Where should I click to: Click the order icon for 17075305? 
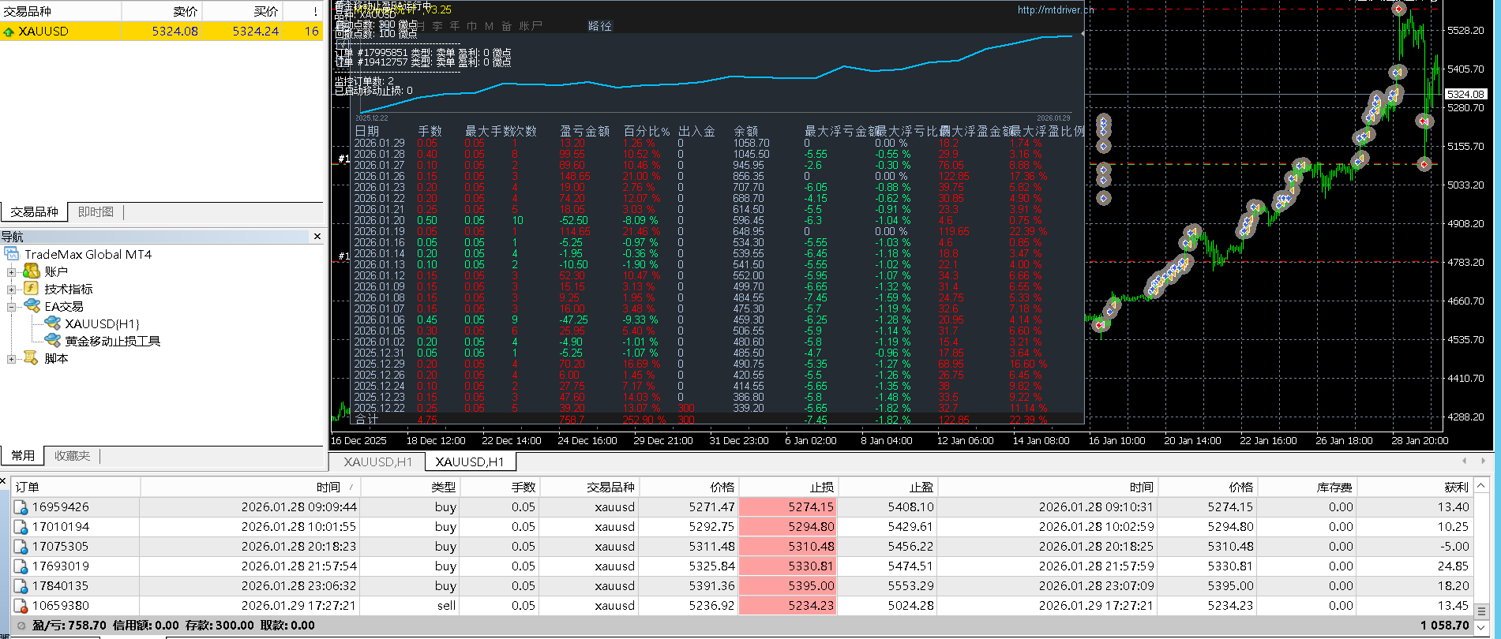[x=21, y=547]
